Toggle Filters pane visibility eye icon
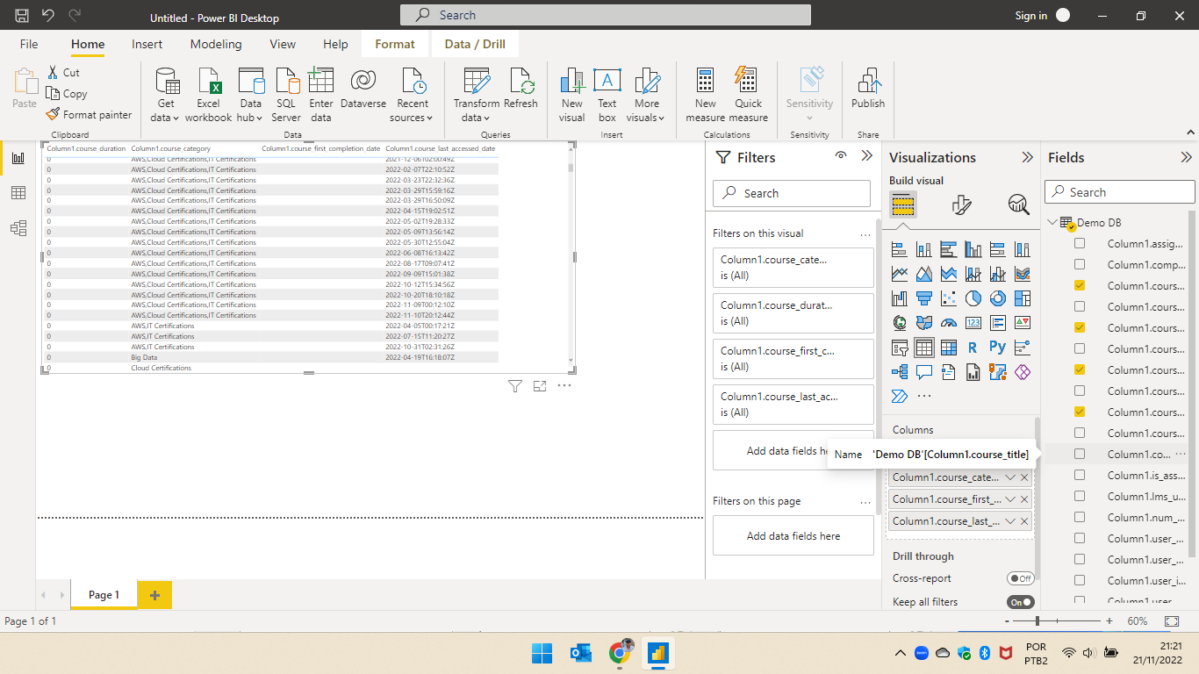 (x=841, y=156)
